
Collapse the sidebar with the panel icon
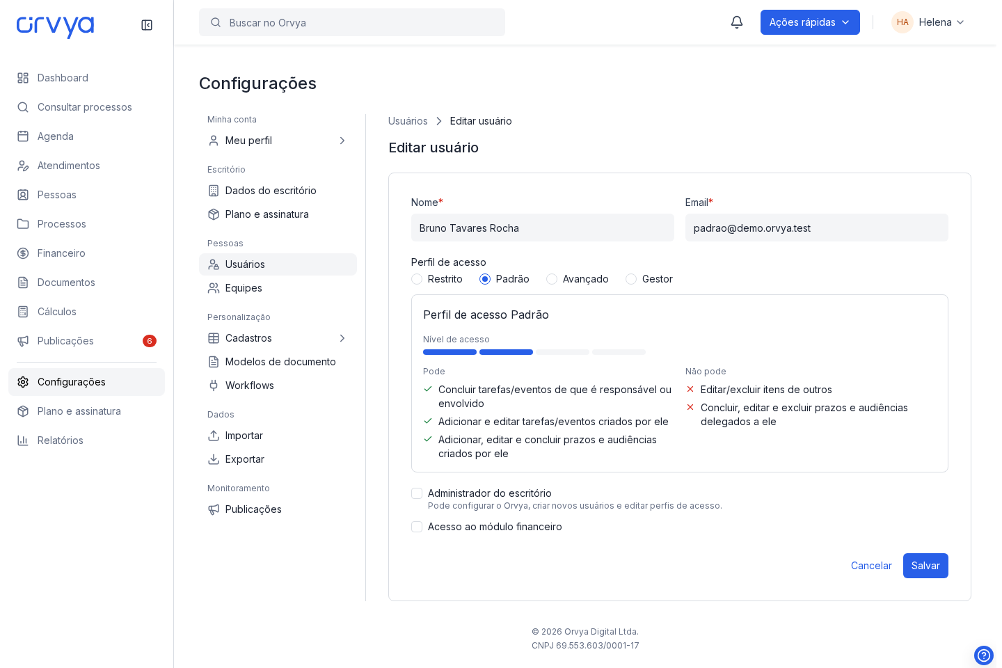point(147,25)
